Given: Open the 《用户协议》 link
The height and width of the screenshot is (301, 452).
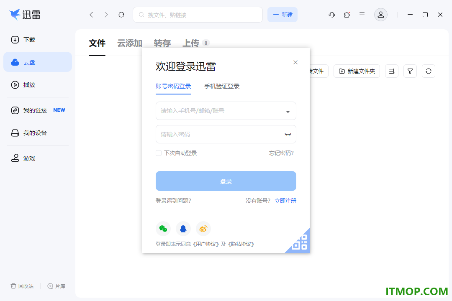Looking at the screenshot, I should coord(206,244).
